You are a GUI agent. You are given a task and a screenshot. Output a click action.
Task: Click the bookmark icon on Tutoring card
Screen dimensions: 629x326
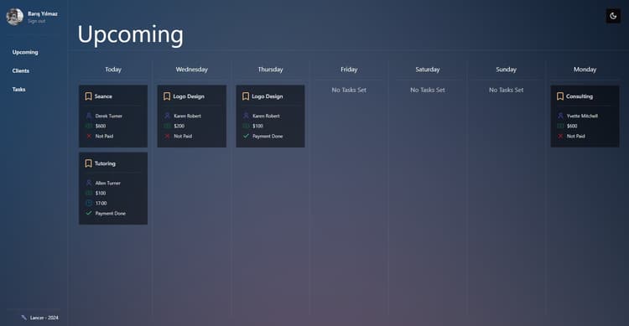point(88,163)
